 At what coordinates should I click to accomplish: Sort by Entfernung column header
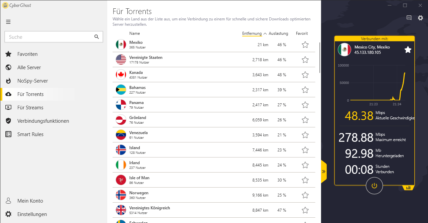(x=252, y=33)
